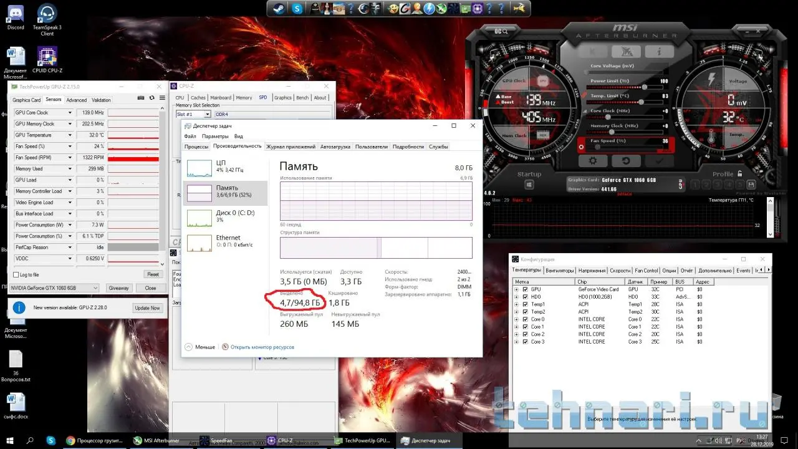This screenshot has width=798, height=449.
Task: Toggle Afterburner apply at Windows startup
Action: pyautogui.click(x=529, y=185)
